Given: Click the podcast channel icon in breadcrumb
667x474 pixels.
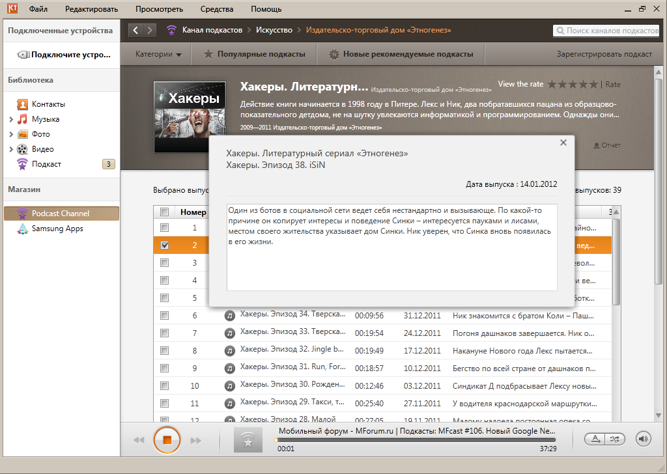Looking at the screenshot, I should (171, 30).
